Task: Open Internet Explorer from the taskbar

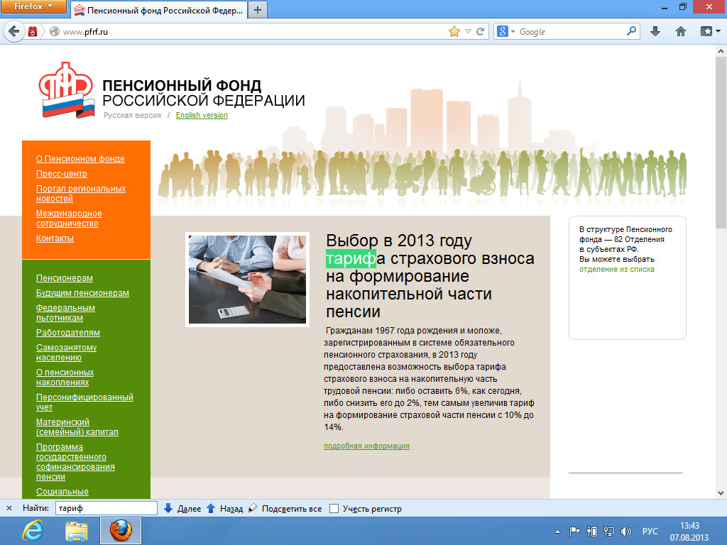Action: [x=33, y=530]
